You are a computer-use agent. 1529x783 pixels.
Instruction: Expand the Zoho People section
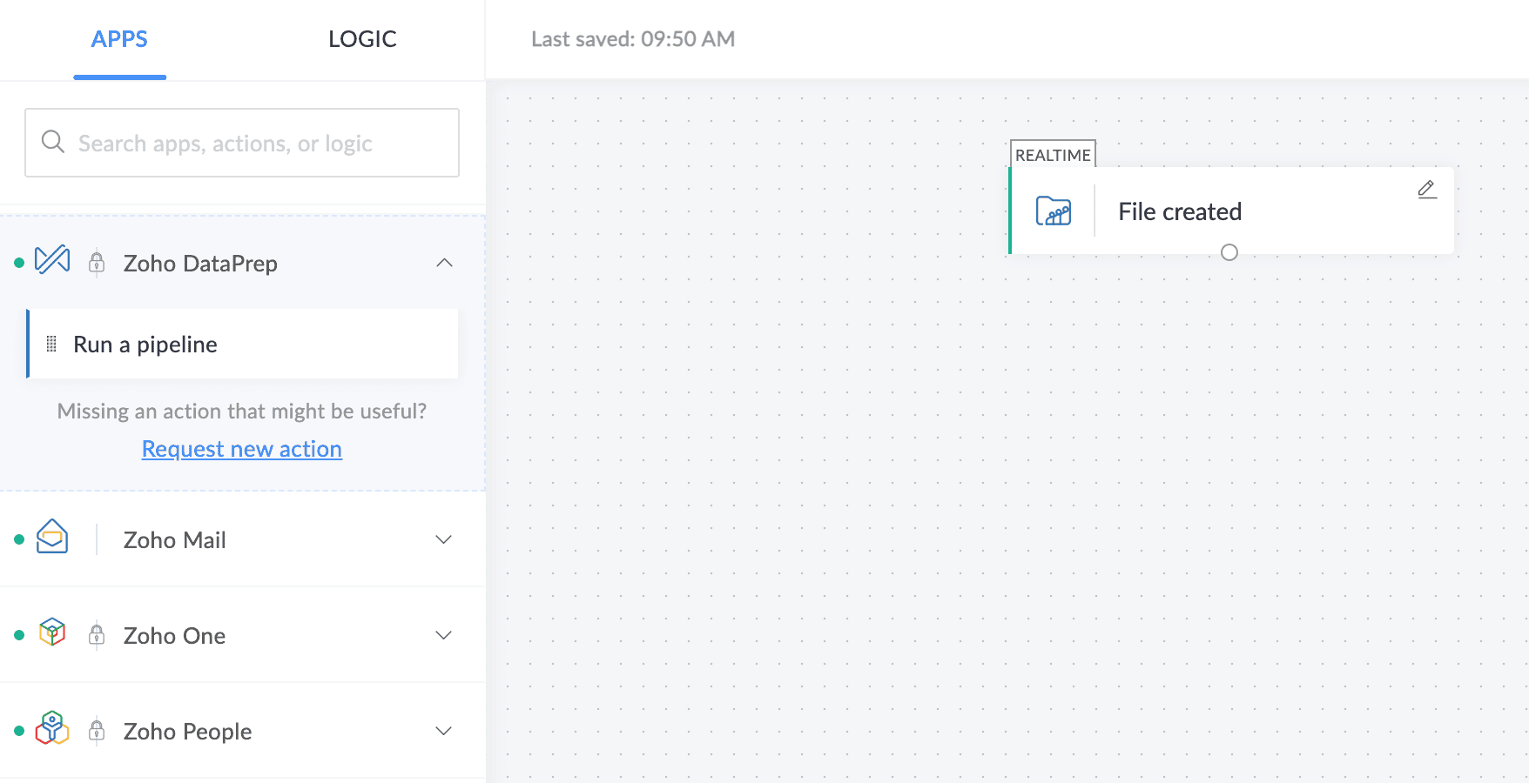click(x=444, y=731)
